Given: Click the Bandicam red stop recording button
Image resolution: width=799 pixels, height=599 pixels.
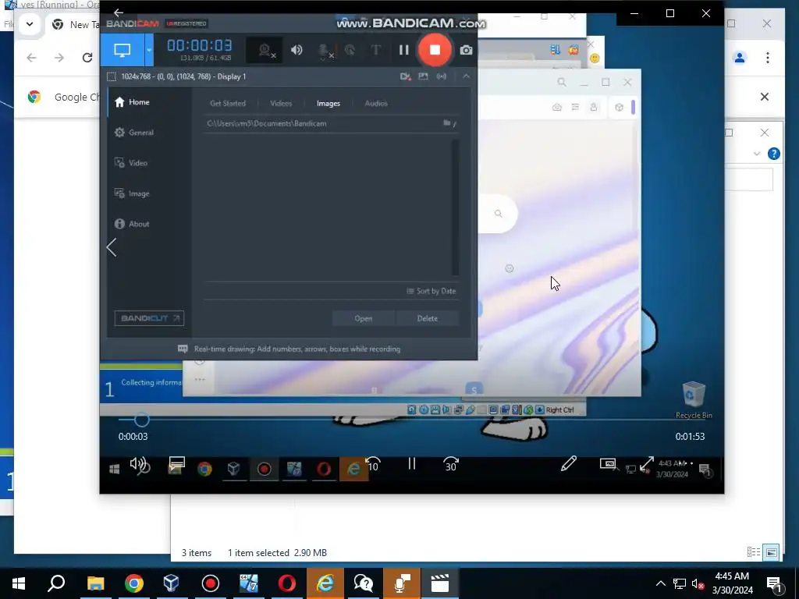Looking at the screenshot, I should tap(435, 50).
